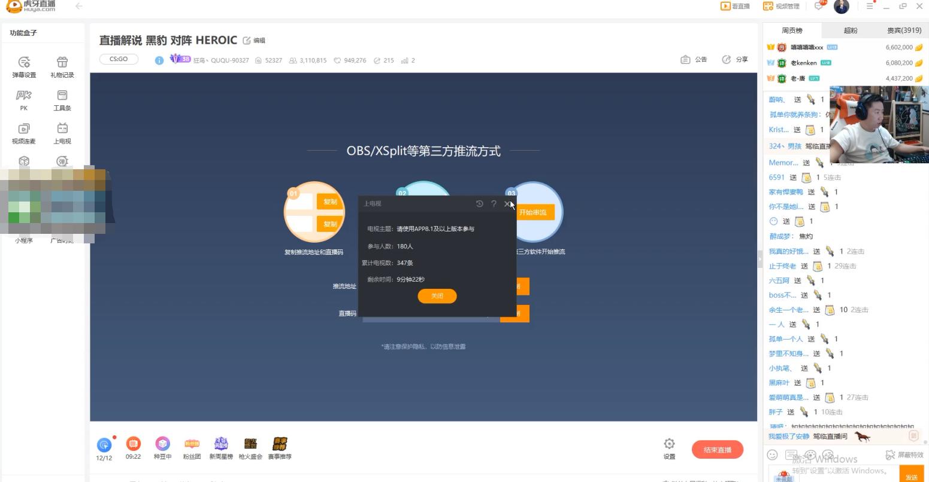Start 视频连麦 video co-streaming

(x=23, y=132)
